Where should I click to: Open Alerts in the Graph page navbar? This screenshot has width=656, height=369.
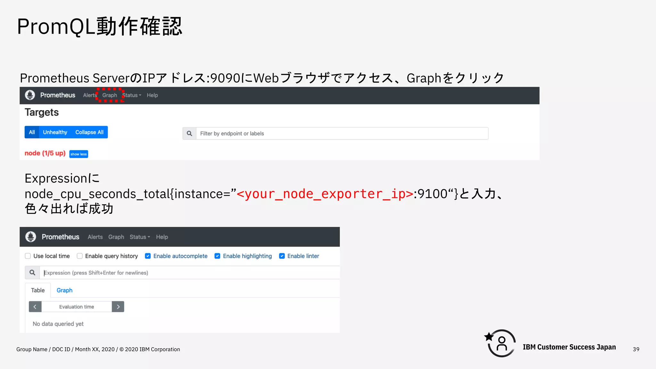click(95, 237)
